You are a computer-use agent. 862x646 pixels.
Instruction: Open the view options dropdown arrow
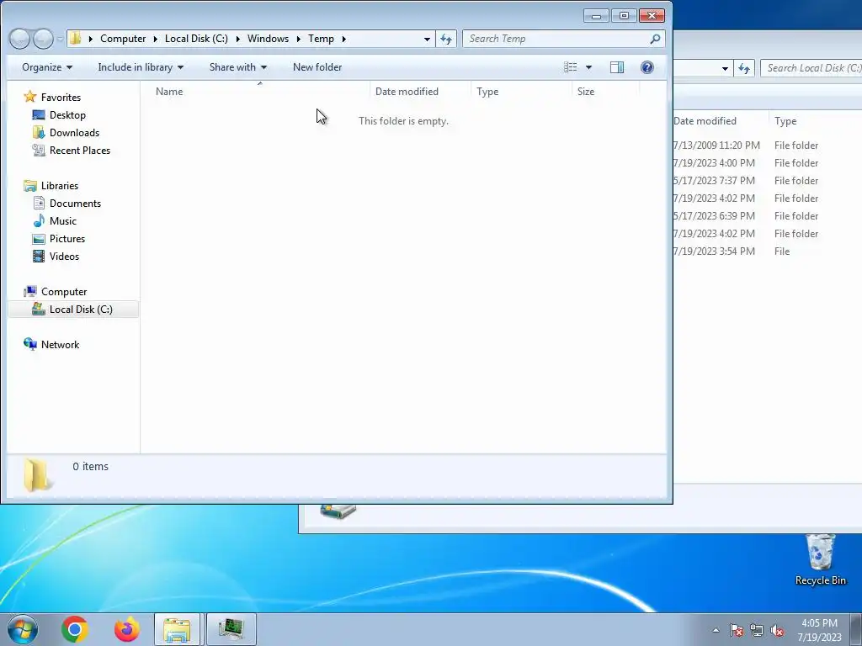click(588, 67)
